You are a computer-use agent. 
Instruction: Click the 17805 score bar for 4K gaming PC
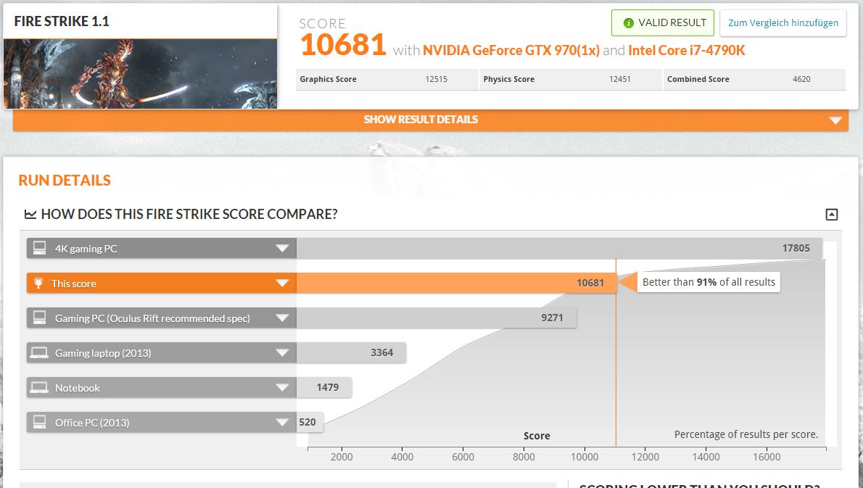click(x=559, y=248)
